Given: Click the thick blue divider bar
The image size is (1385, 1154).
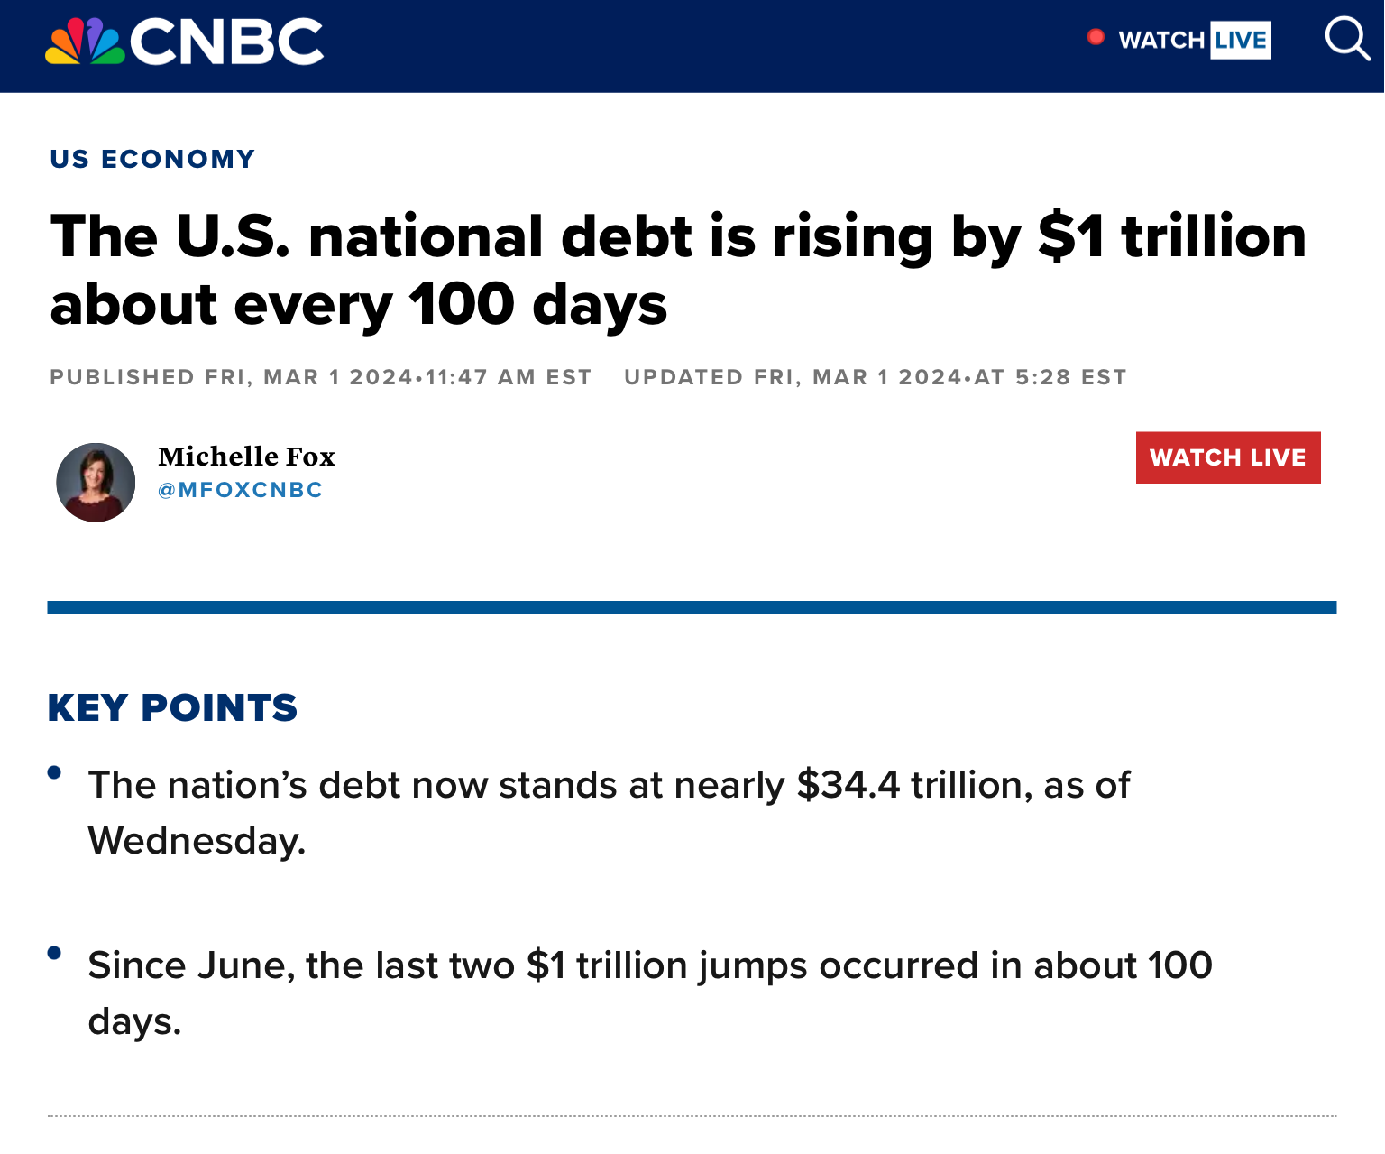Looking at the screenshot, I should pos(692,607).
